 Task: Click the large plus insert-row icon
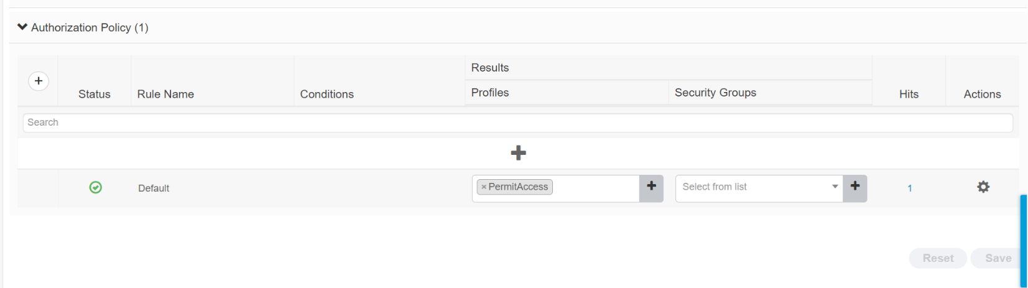518,153
